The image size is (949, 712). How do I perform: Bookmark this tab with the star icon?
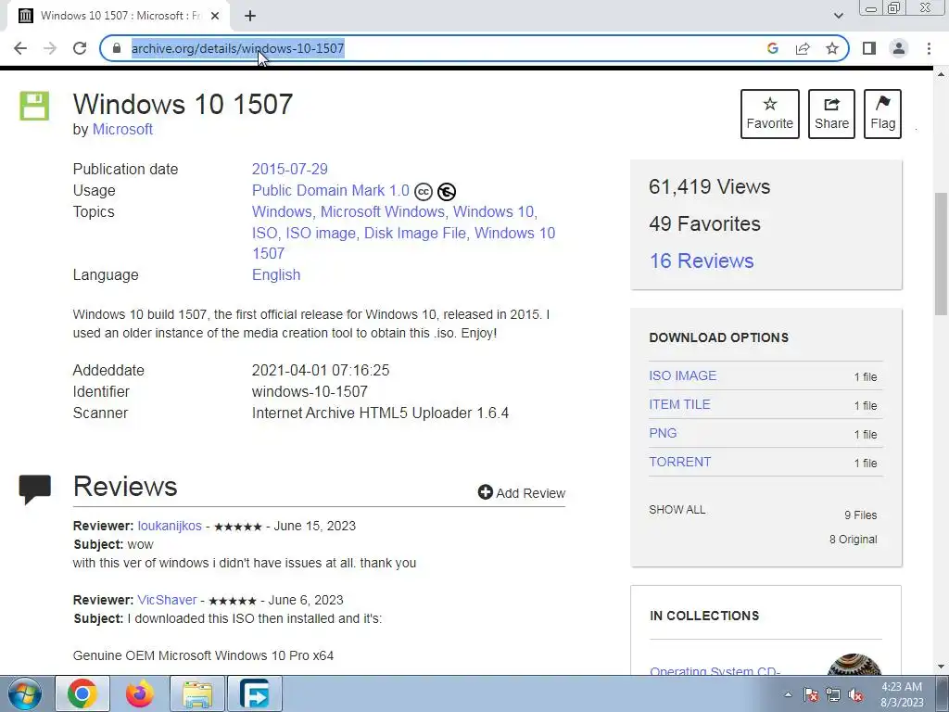point(832,48)
